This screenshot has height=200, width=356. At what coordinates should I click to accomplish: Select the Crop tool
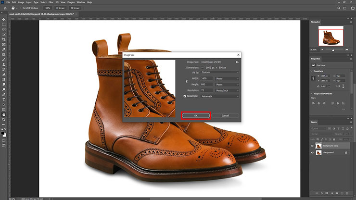coord(3,39)
